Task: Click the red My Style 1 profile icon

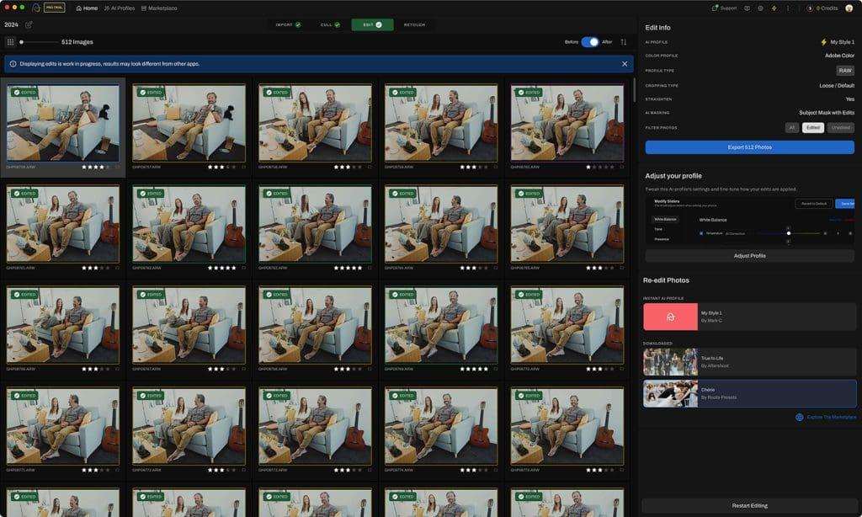Action: [x=670, y=317]
